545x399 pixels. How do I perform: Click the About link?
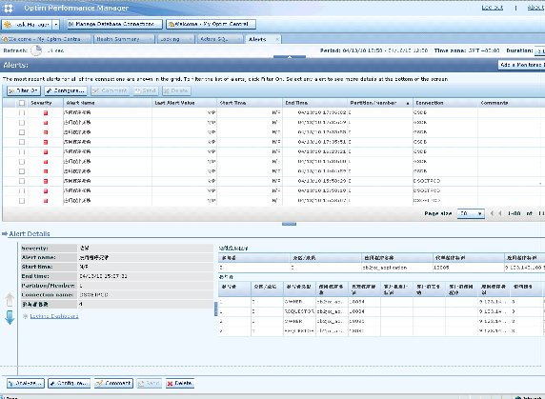535,8
